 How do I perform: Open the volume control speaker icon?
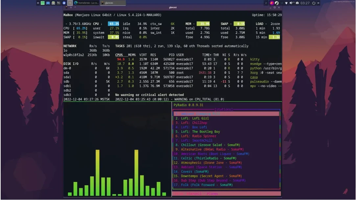click(291, 3)
